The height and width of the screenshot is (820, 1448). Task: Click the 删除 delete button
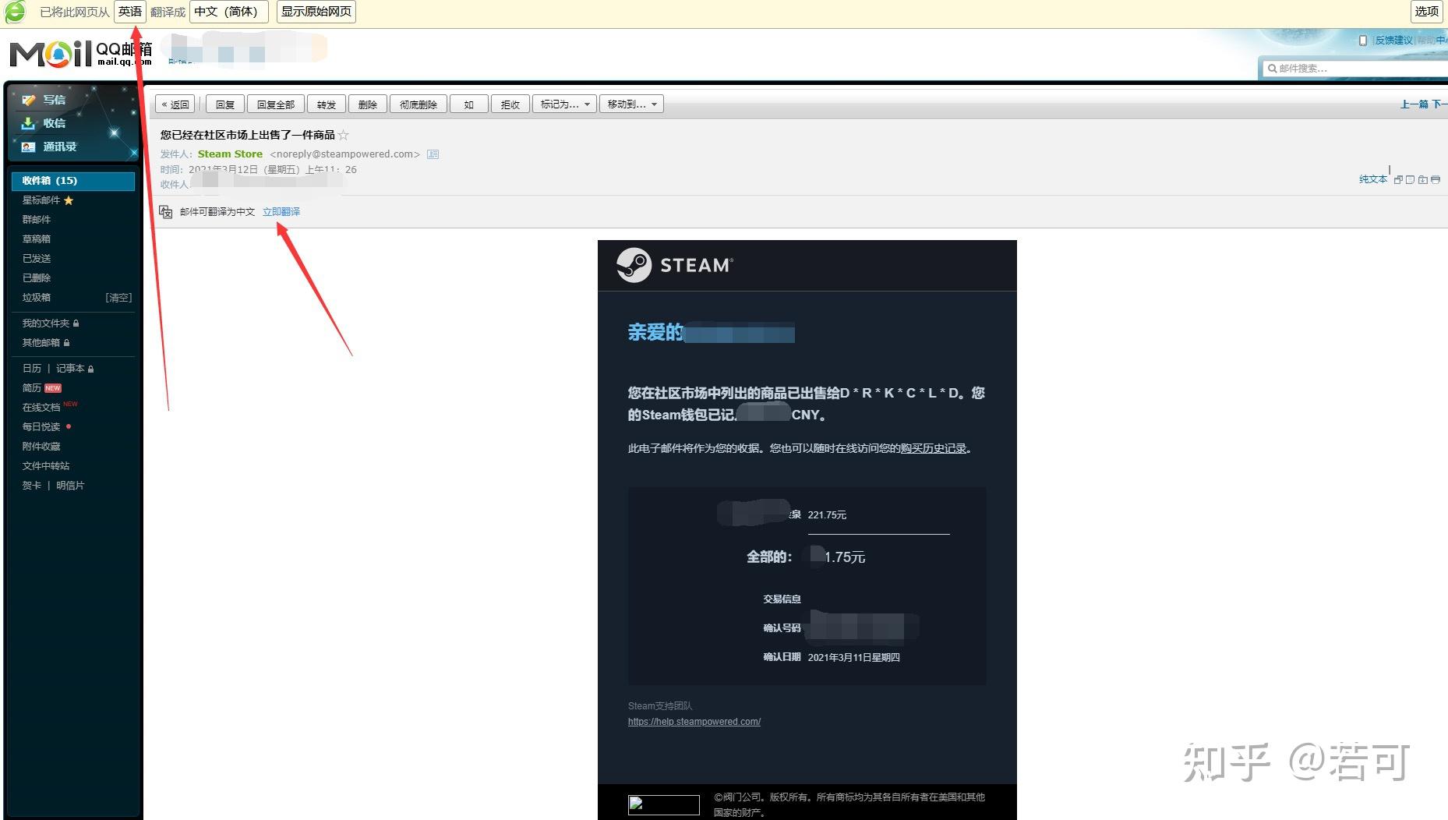tap(368, 104)
